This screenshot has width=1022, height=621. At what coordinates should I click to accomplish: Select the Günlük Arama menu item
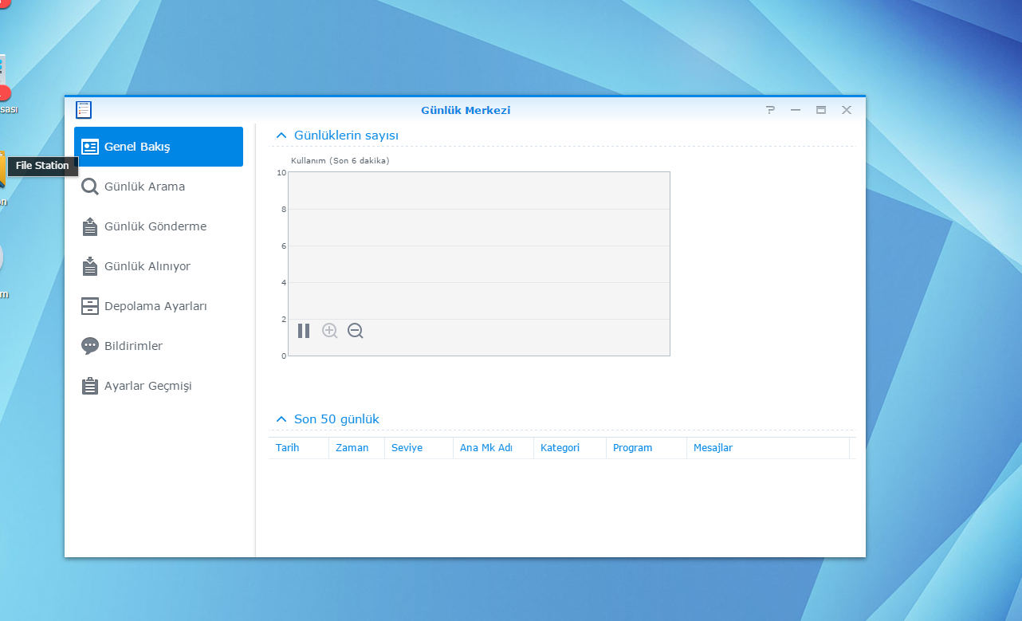point(144,187)
